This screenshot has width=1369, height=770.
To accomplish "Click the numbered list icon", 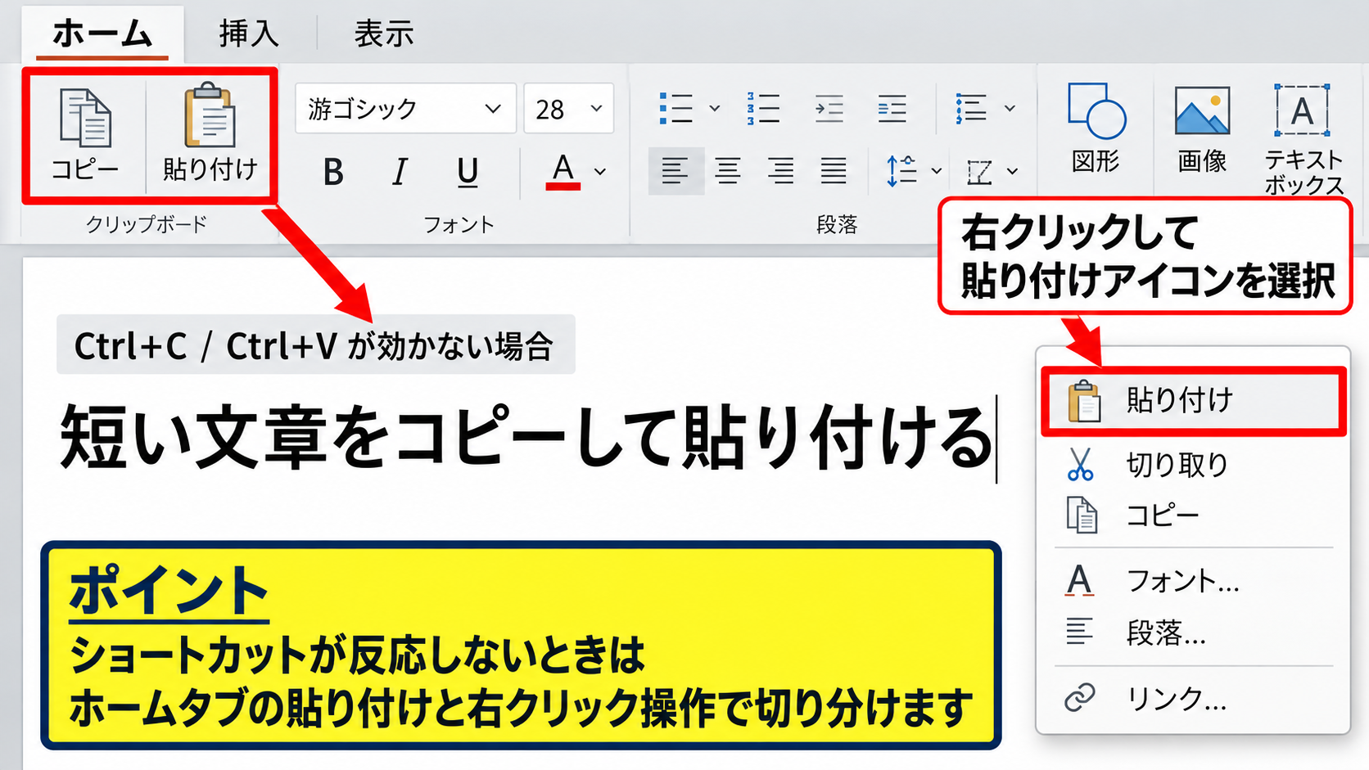I will [x=763, y=108].
